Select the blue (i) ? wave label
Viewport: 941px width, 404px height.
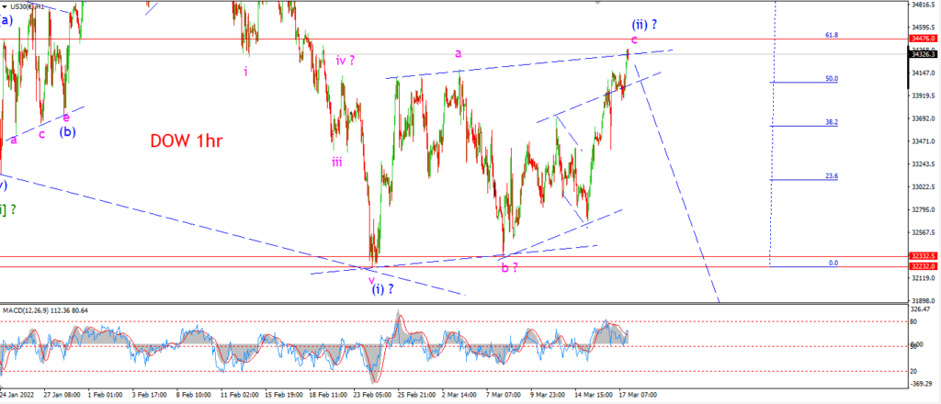(x=383, y=290)
